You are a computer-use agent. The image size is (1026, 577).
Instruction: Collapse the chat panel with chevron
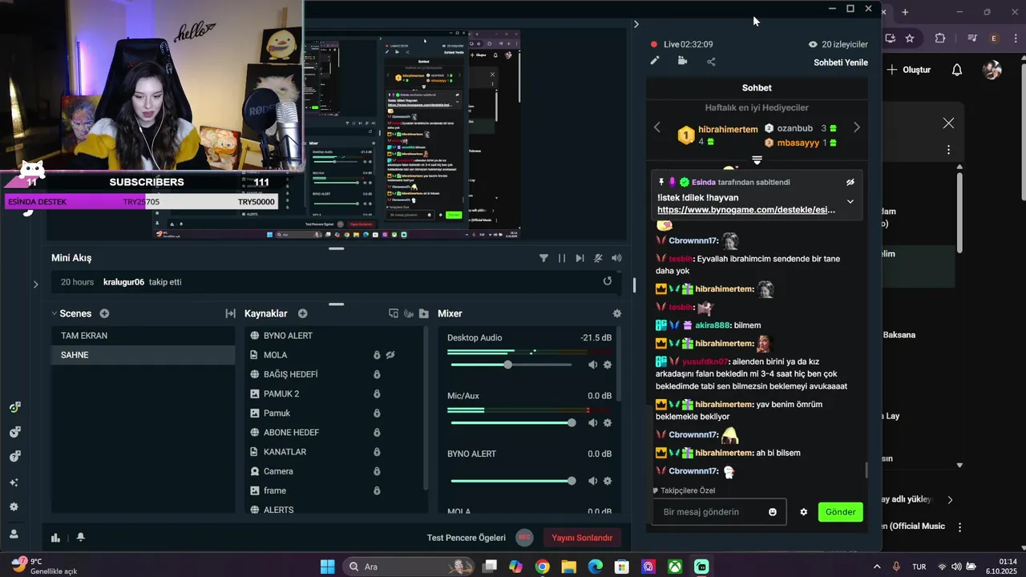636,24
